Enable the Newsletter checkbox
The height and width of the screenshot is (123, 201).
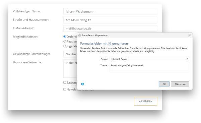(x=65, y=89)
